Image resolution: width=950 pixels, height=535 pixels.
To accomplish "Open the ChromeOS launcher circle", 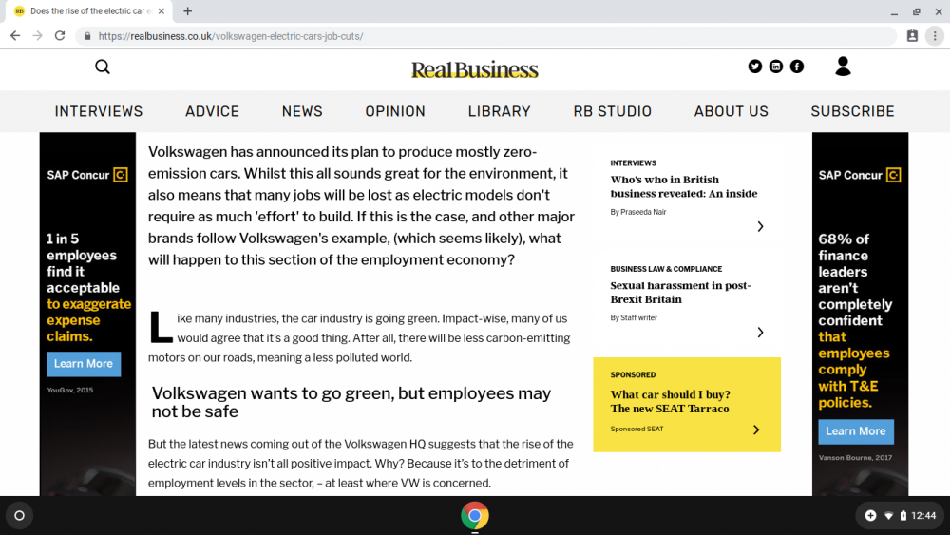I will pos(19,516).
